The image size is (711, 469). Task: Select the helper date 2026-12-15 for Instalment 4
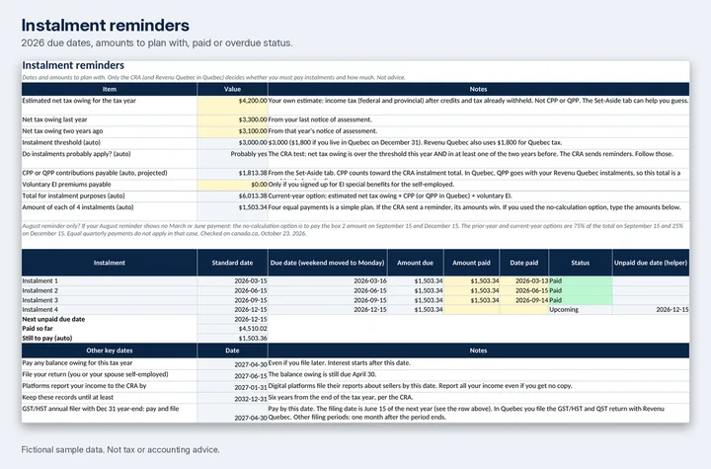pyautogui.click(x=651, y=310)
